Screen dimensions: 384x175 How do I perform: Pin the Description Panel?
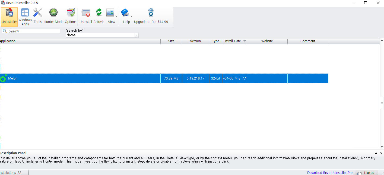(376, 153)
